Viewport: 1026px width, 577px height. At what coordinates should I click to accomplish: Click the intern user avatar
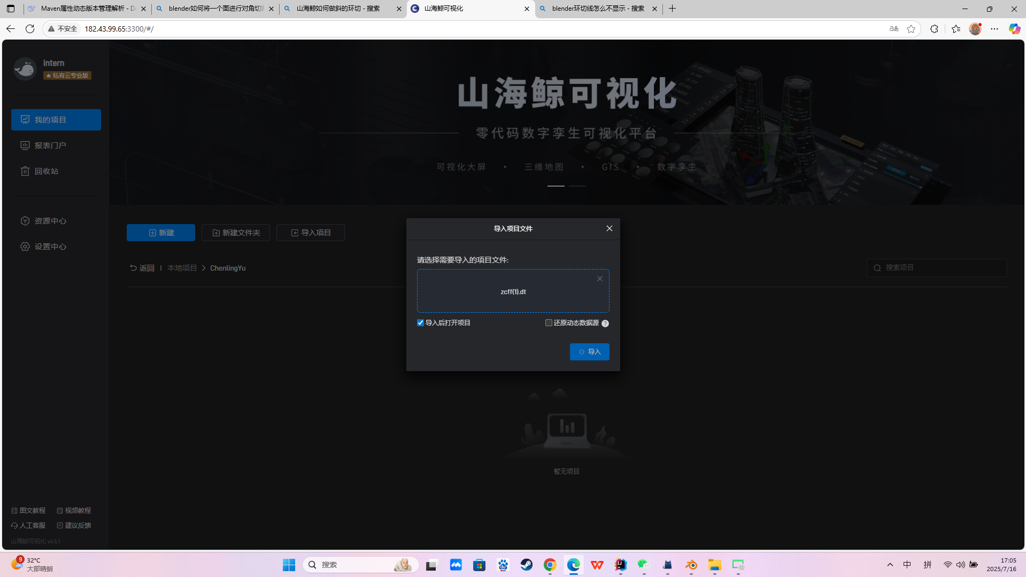[25, 69]
